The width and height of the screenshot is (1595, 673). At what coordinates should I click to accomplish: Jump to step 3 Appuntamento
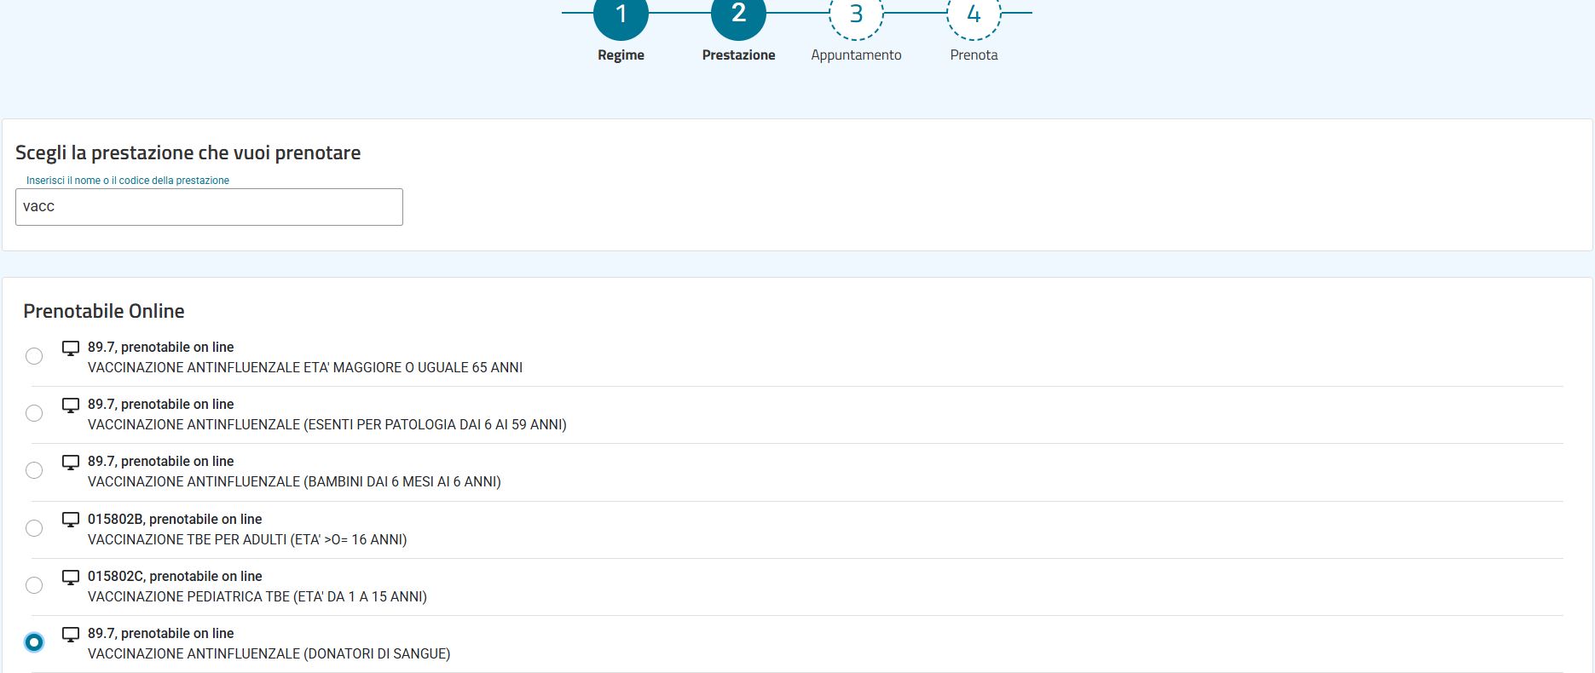click(x=856, y=15)
